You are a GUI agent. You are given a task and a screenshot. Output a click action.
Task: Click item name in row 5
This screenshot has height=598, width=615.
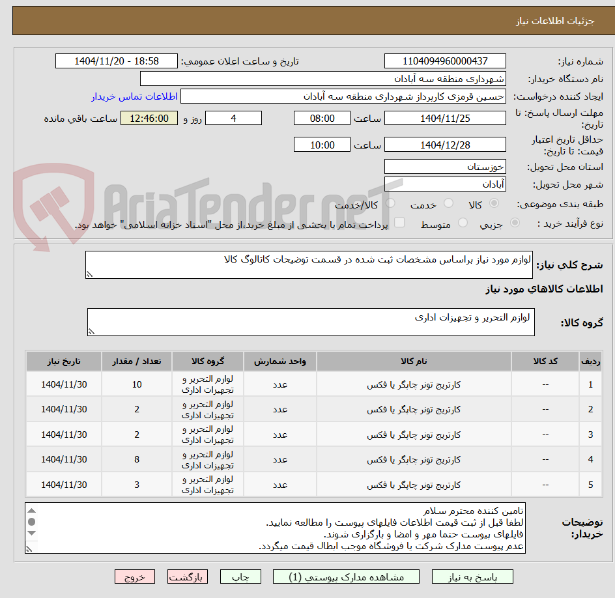414,485
